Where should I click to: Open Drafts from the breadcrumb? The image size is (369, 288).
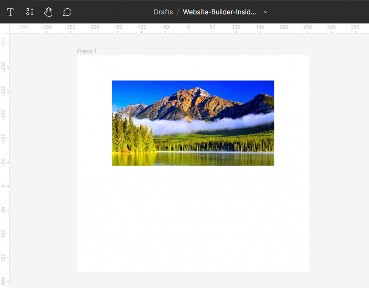(163, 12)
